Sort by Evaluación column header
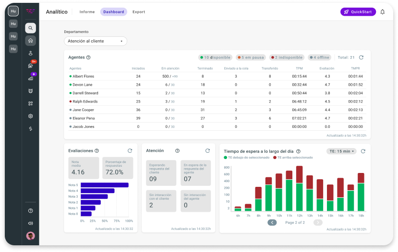 click(x=326, y=69)
